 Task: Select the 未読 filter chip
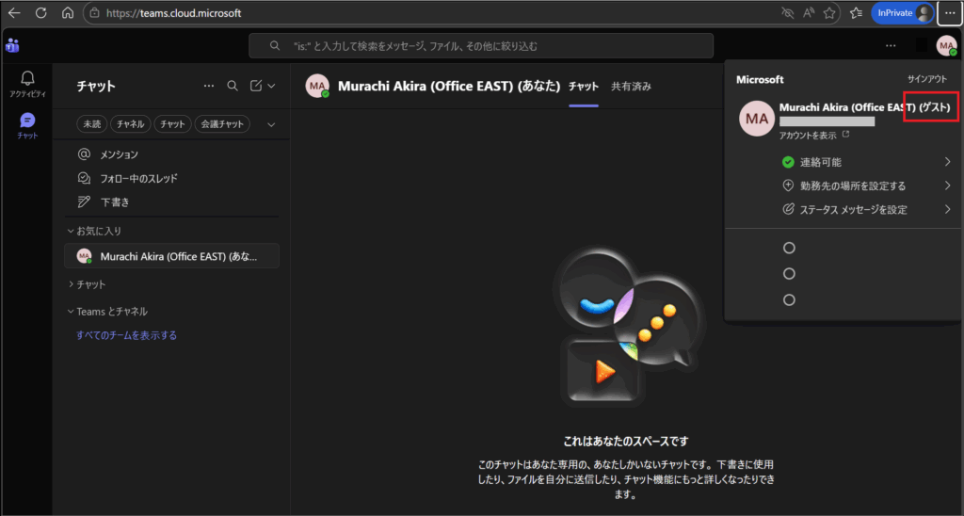pos(91,124)
